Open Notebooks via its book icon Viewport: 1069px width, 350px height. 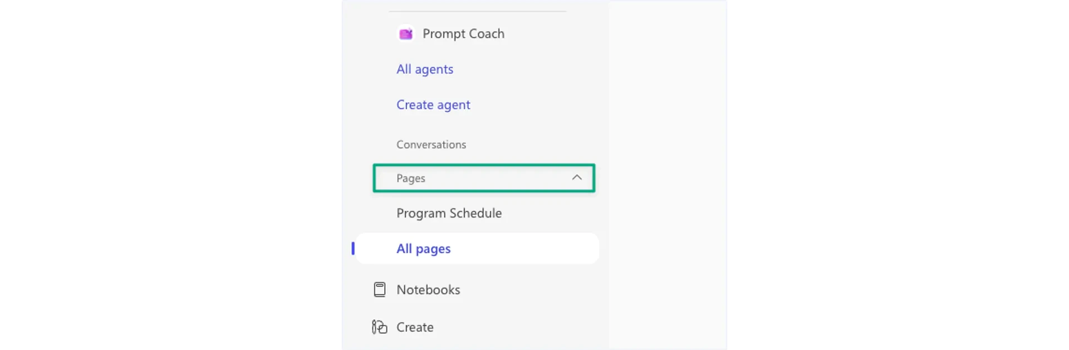coord(379,289)
